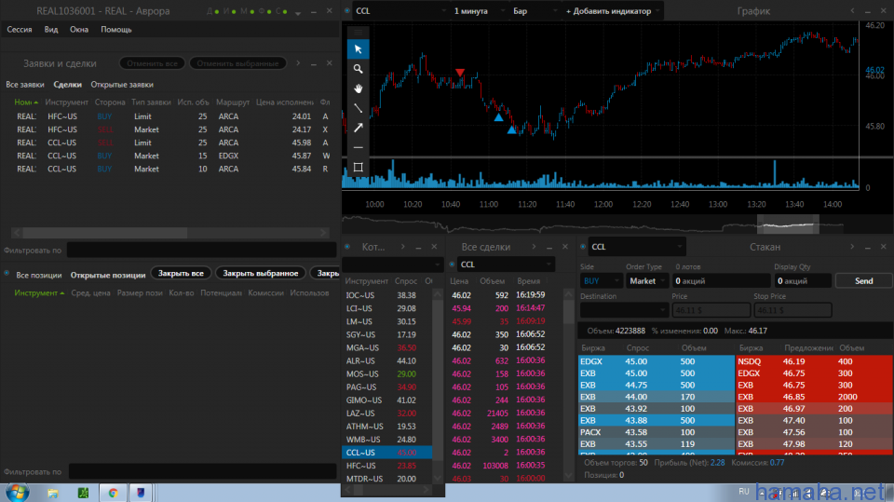Select the pointer cursor tool on chart
Viewport: 894px width, 502px height.
click(358, 49)
